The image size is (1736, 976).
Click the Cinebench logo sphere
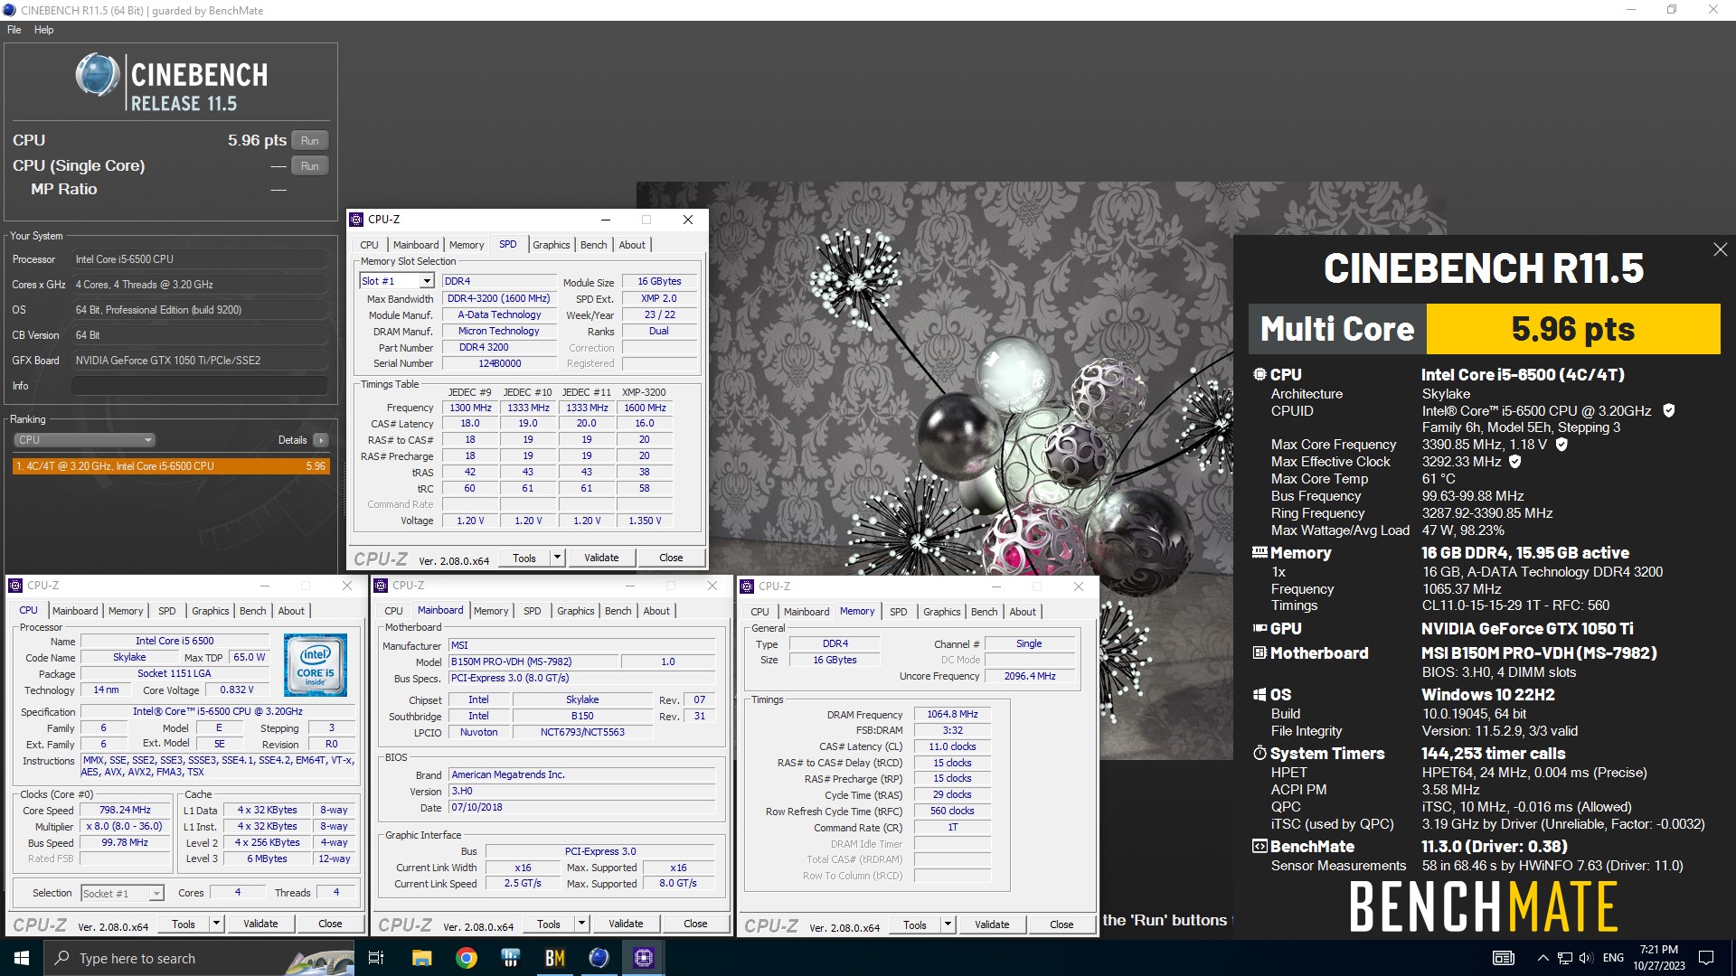[97, 75]
